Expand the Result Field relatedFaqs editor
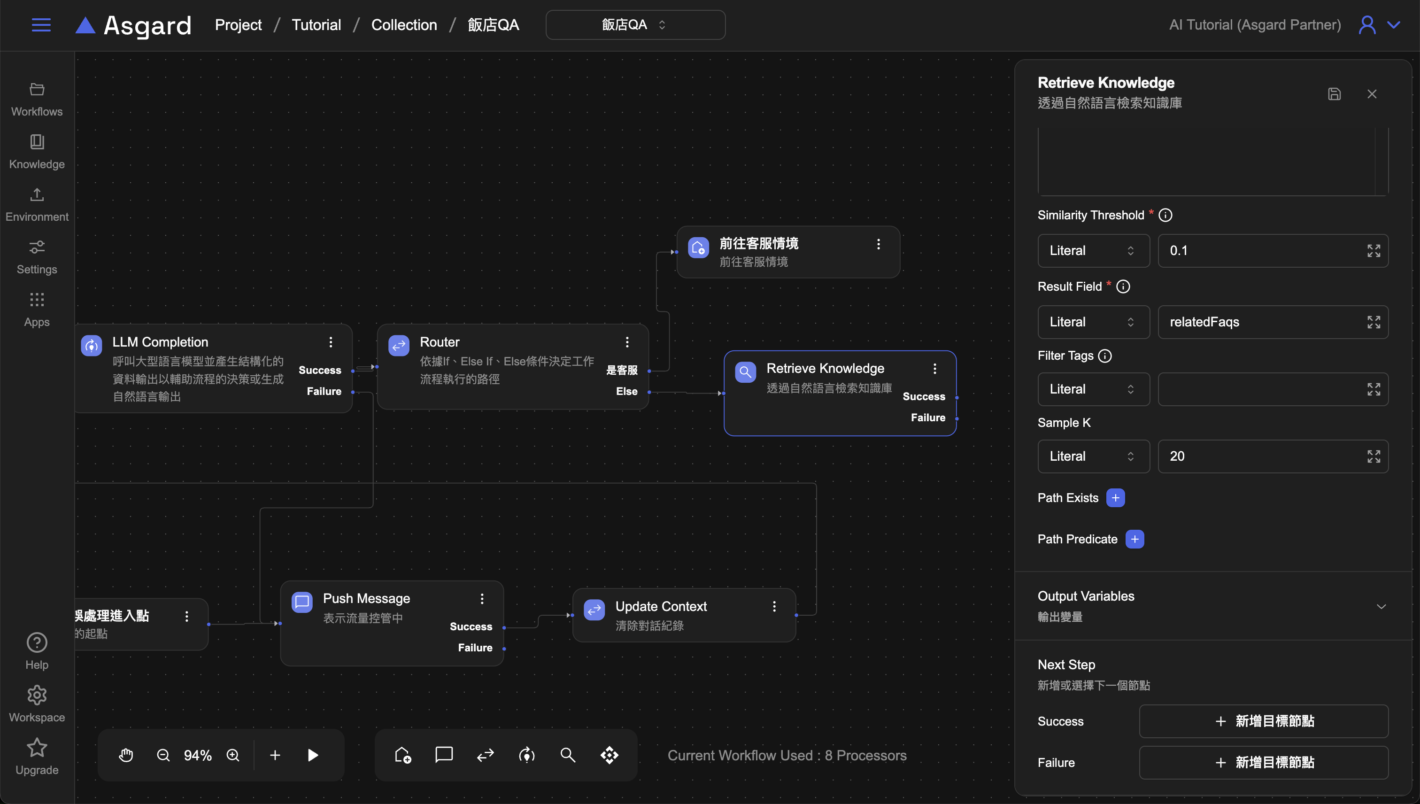This screenshot has width=1420, height=804. pyautogui.click(x=1373, y=322)
